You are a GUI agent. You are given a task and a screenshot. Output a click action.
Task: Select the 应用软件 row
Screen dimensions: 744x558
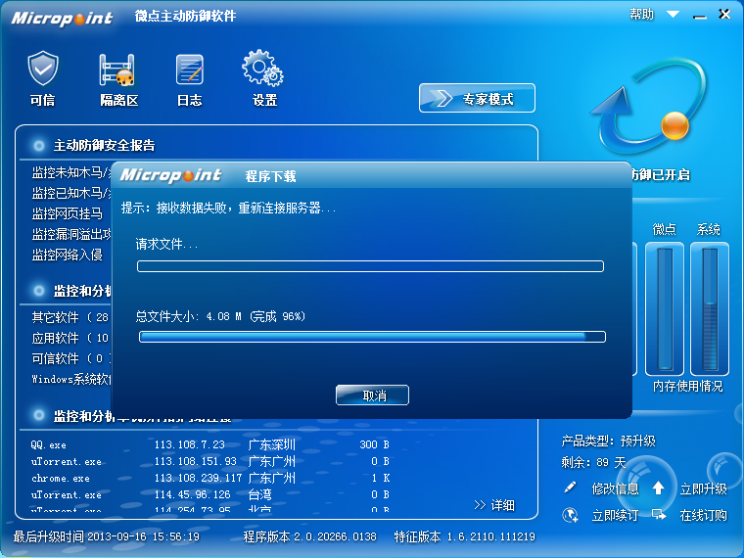point(70,338)
